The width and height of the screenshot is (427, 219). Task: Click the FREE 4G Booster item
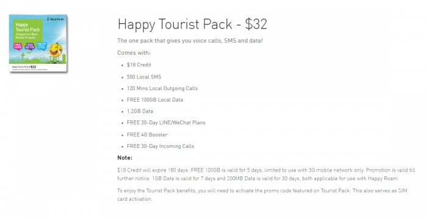[147, 134]
